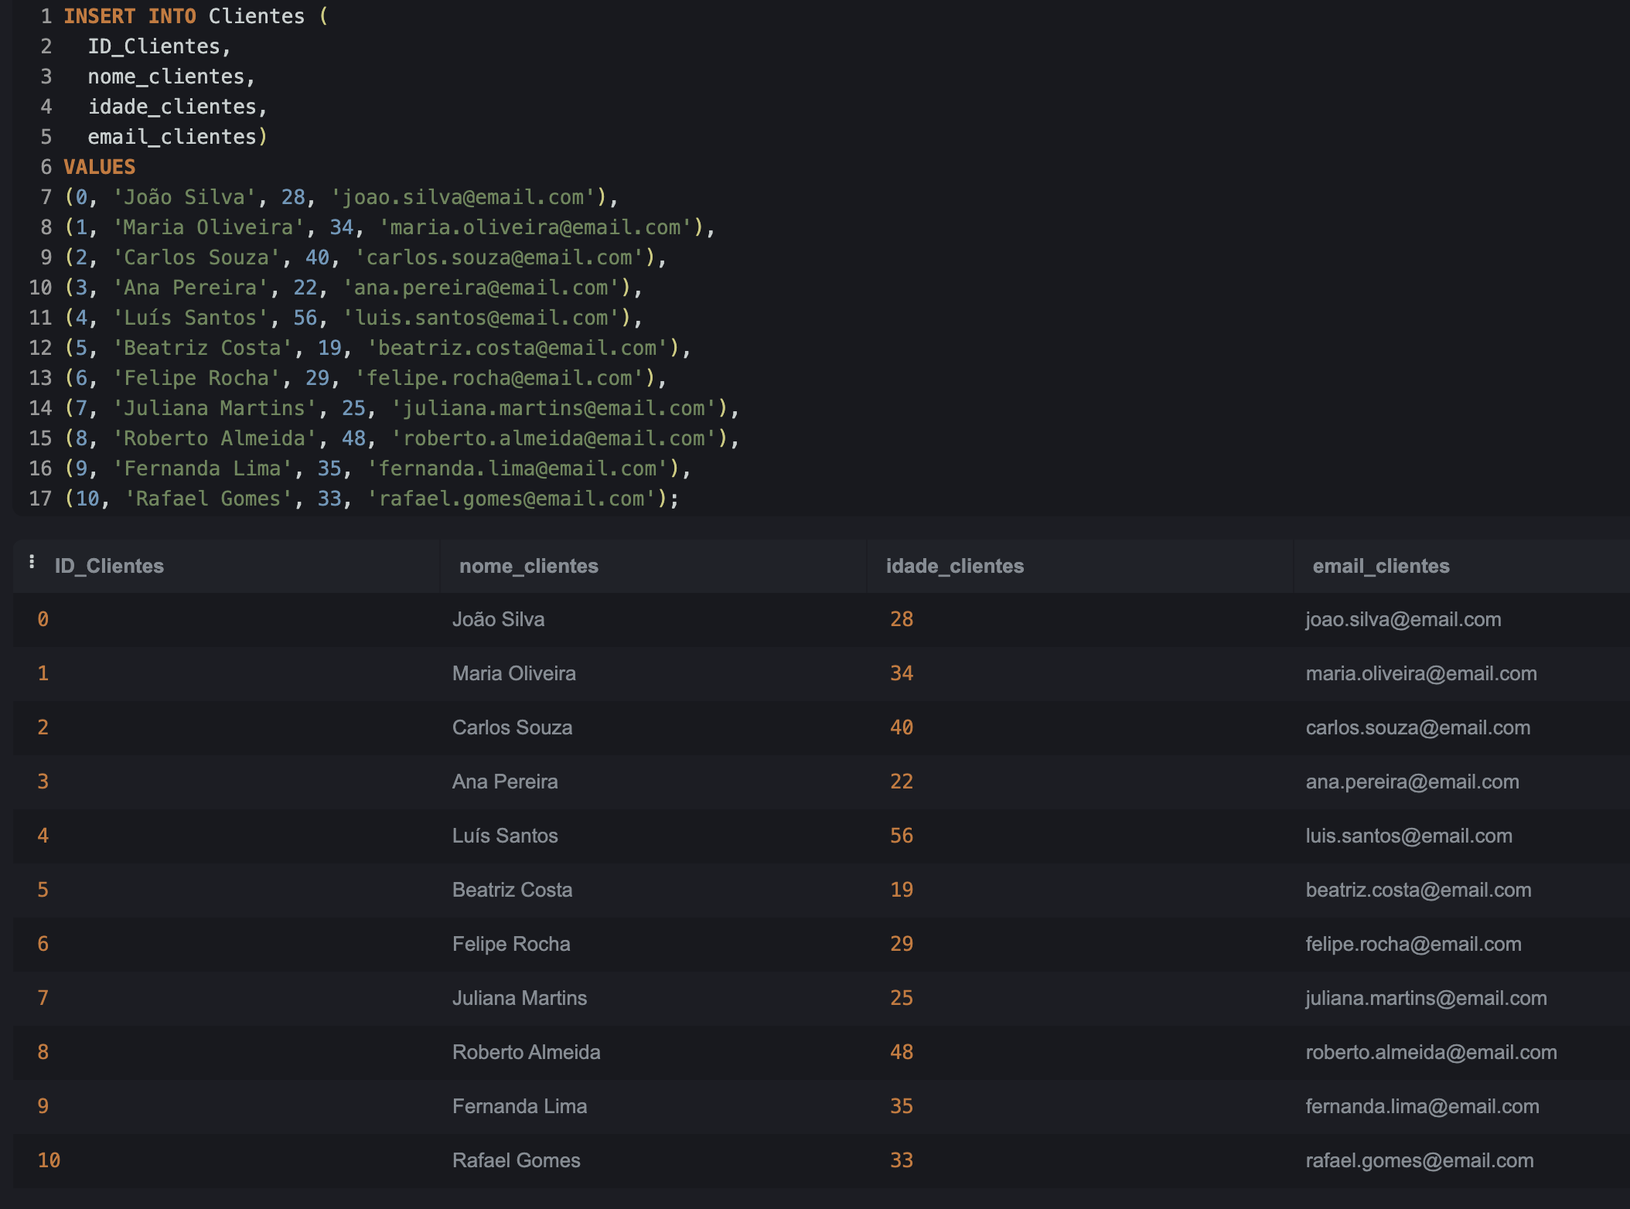Click string 'joao.silva@email.com' on editor line 7

click(462, 197)
